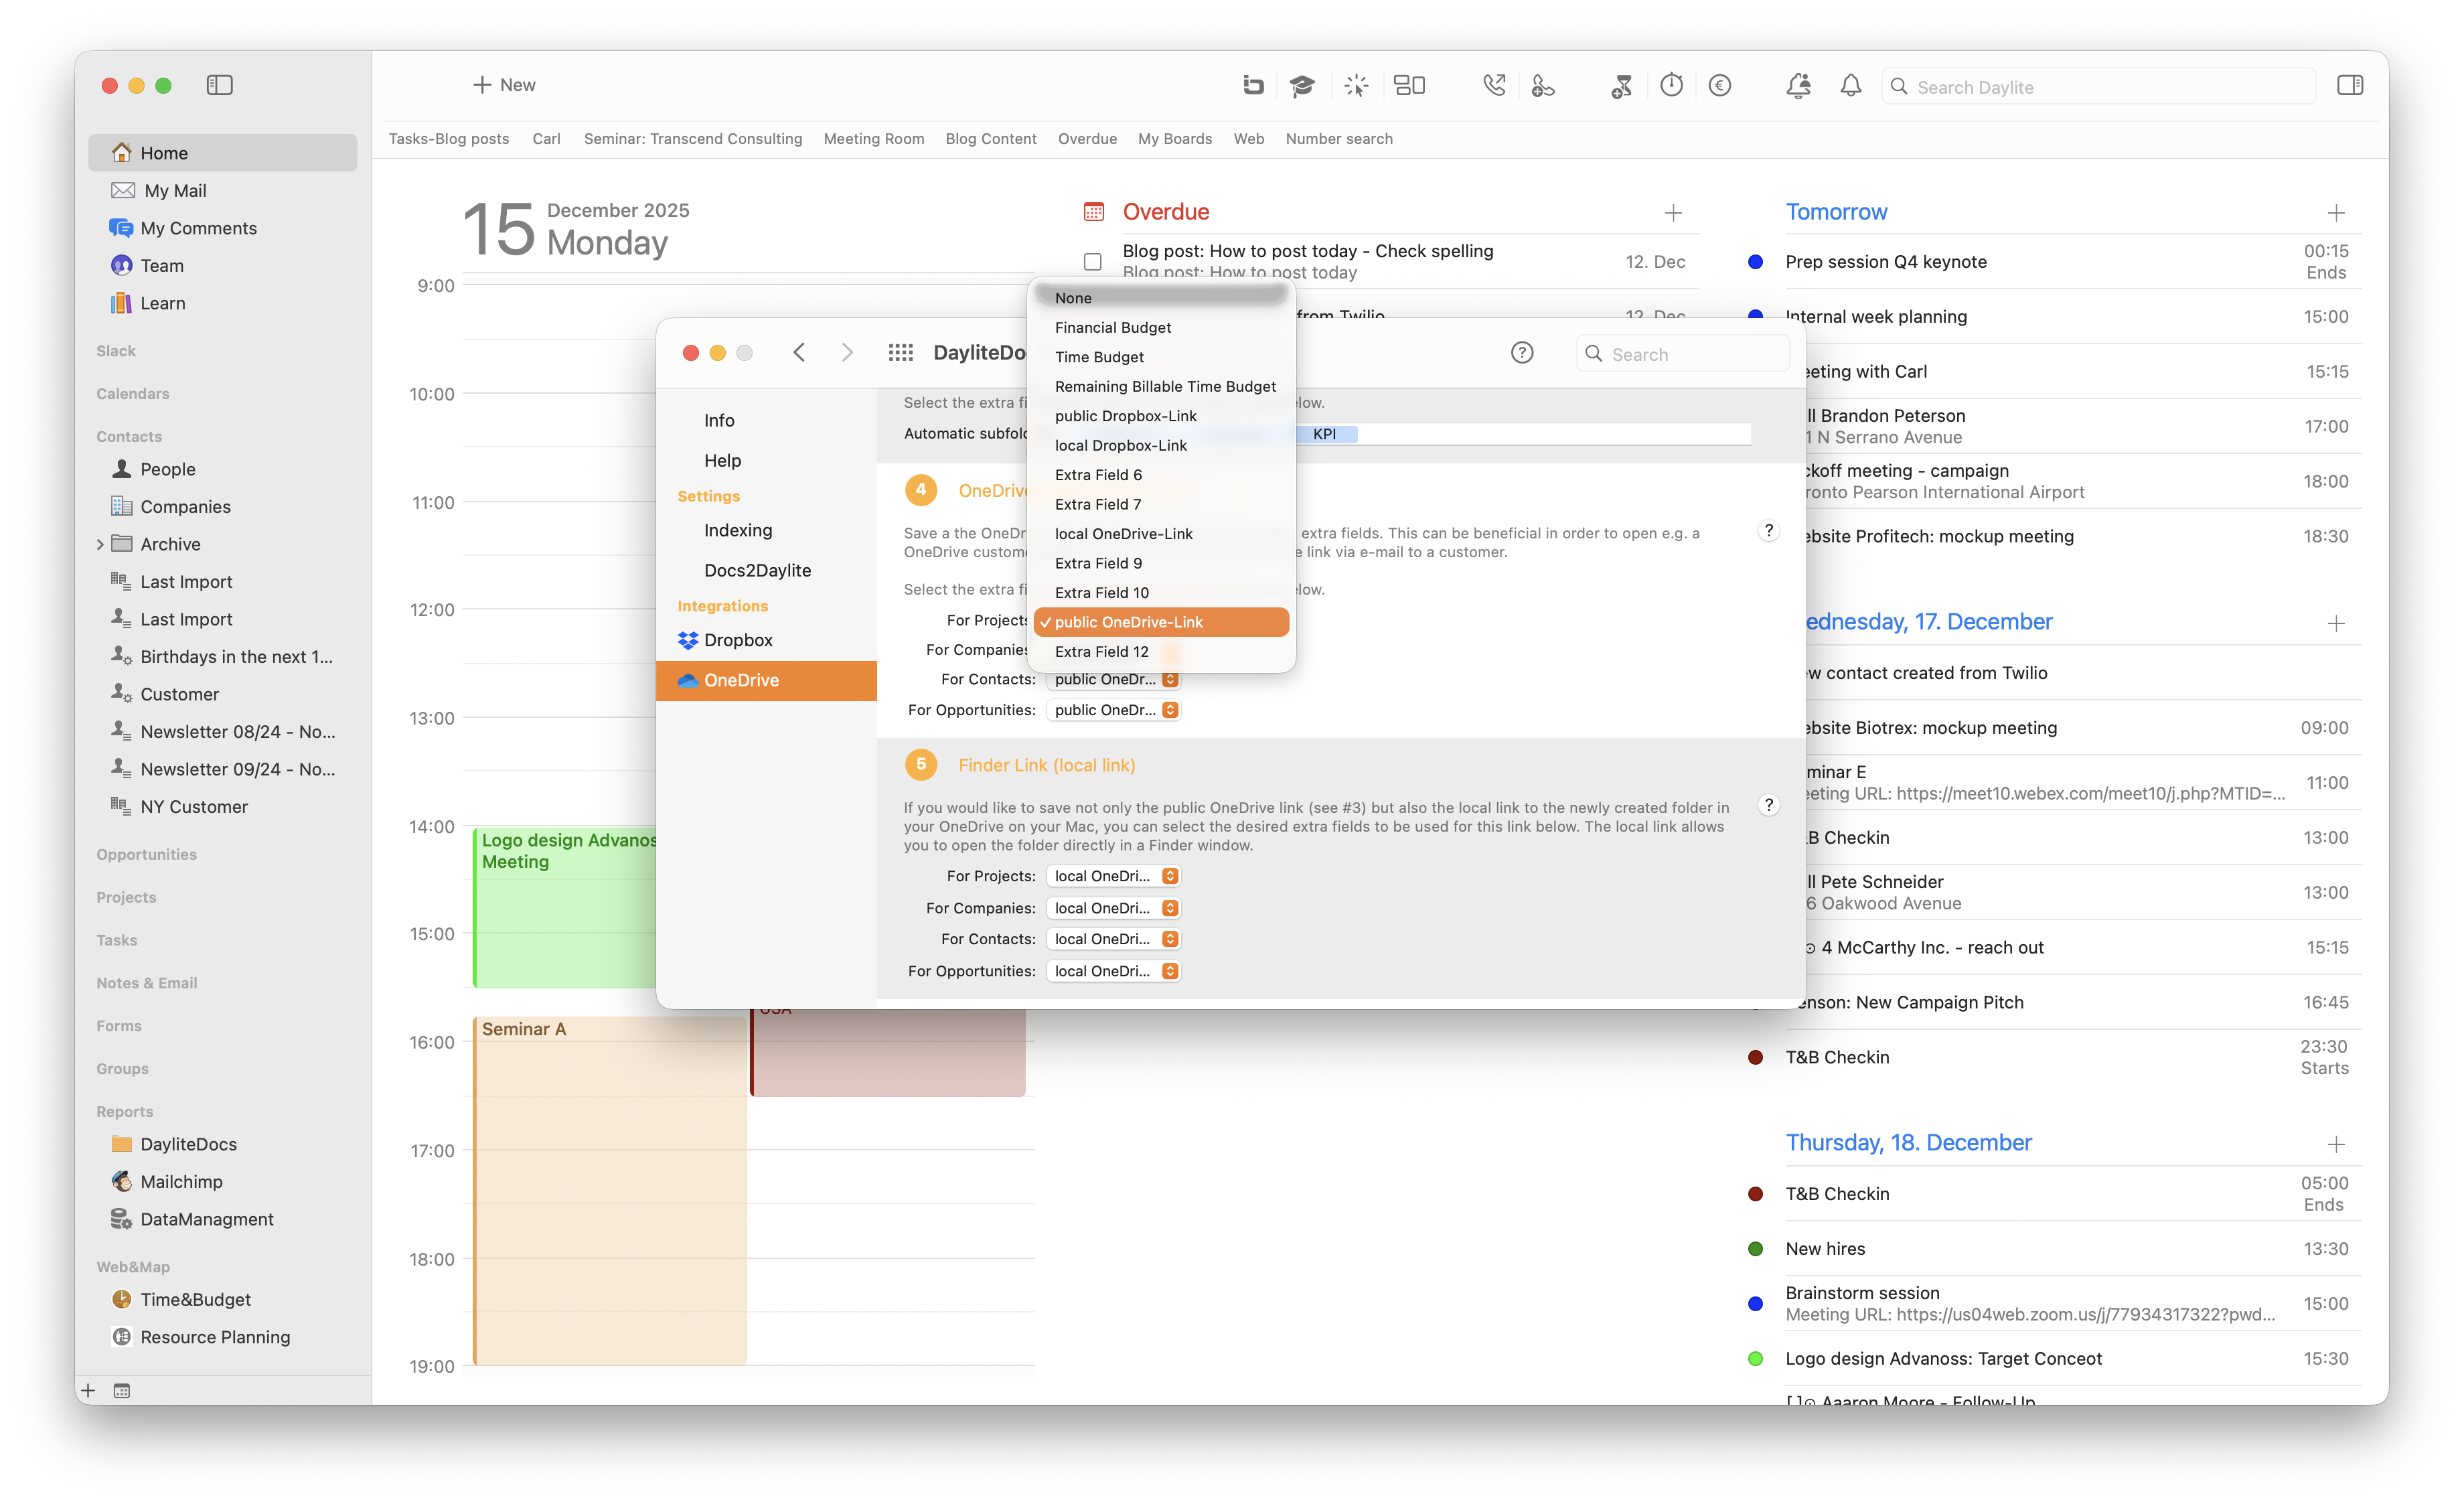The height and width of the screenshot is (1504, 2464).
Task: Choose 'Extra Field 12' in the dropdown menu
Action: pyautogui.click(x=1161, y=651)
